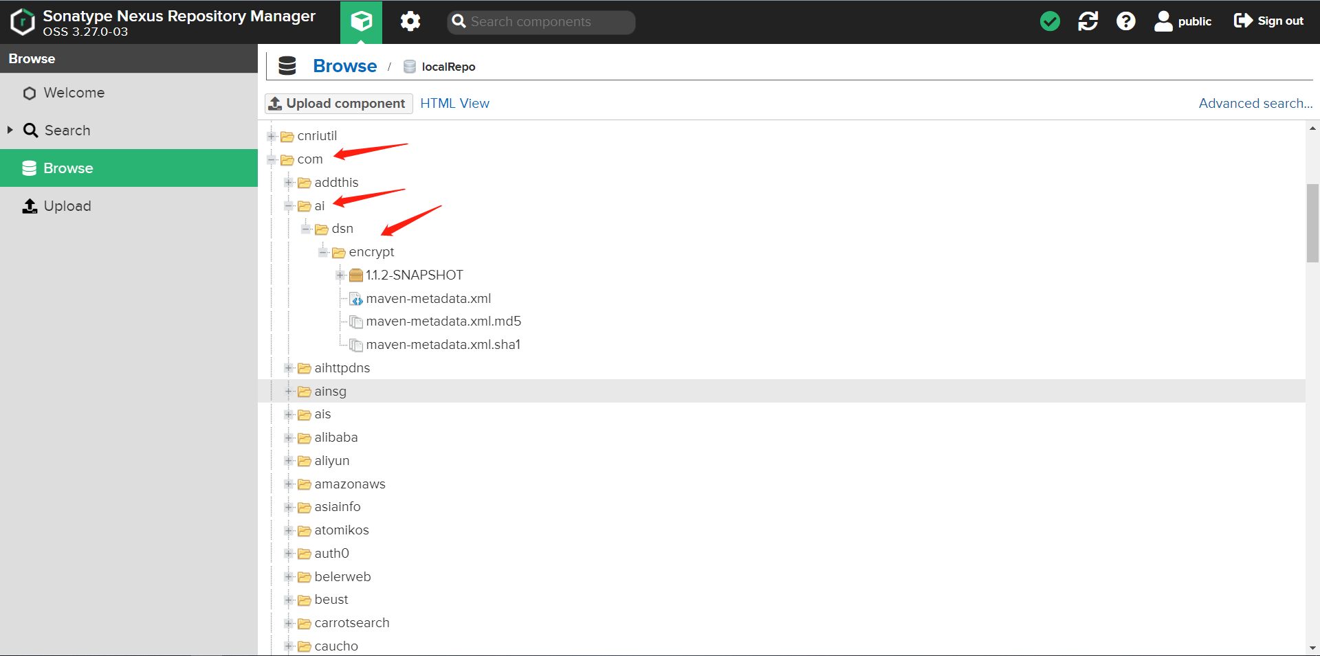This screenshot has height=656, width=1320.
Task: Click the amazonaws folder icon
Action: [x=305, y=485]
